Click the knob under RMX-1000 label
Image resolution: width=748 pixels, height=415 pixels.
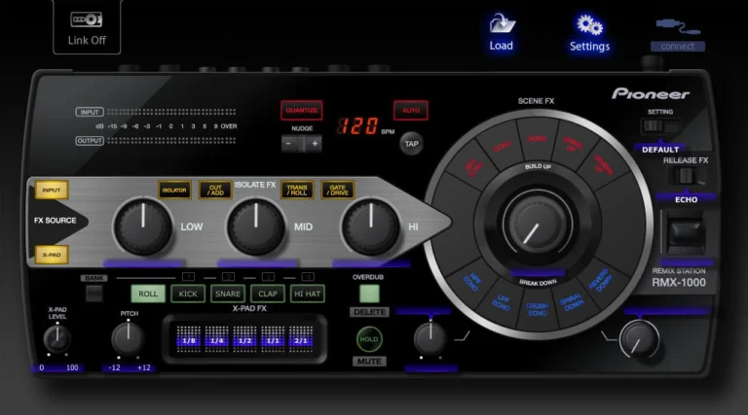point(640,340)
